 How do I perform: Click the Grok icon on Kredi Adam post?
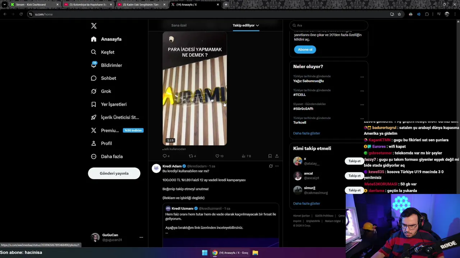(x=271, y=166)
